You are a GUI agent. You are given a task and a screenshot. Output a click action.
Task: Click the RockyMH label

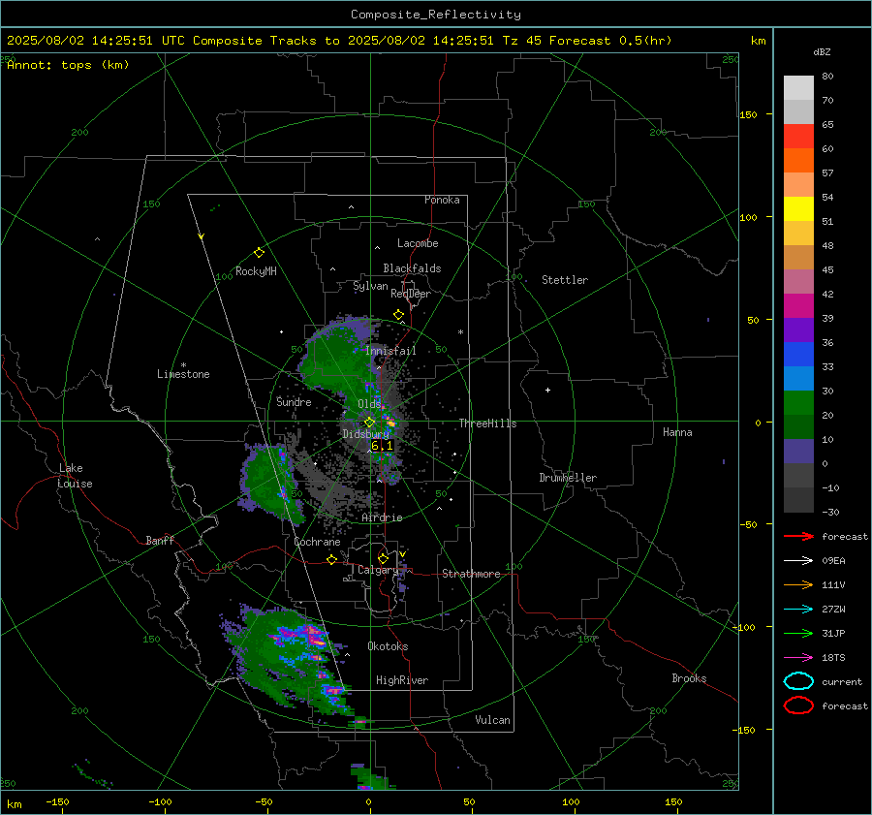256,271
